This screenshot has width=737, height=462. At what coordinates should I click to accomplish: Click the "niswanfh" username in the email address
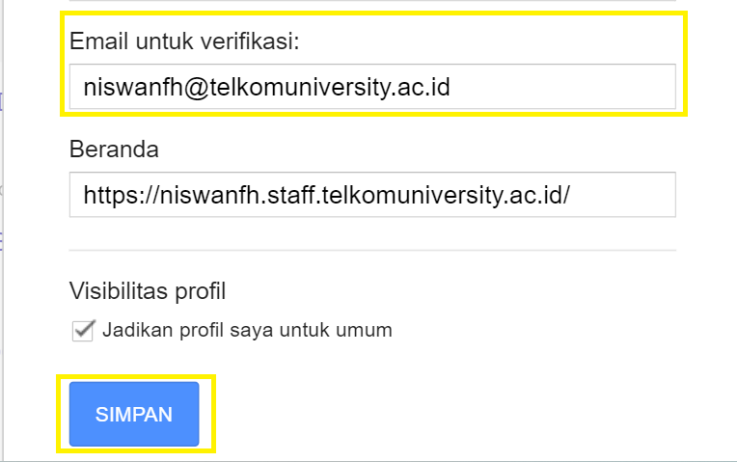127,88
